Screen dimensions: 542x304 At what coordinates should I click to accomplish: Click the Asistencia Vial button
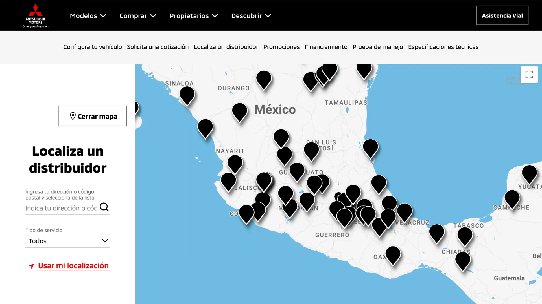pos(502,15)
